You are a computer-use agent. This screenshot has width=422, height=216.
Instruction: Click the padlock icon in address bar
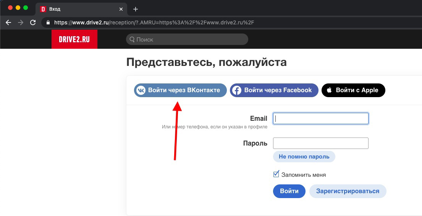pyautogui.click(x=48, y=22)
